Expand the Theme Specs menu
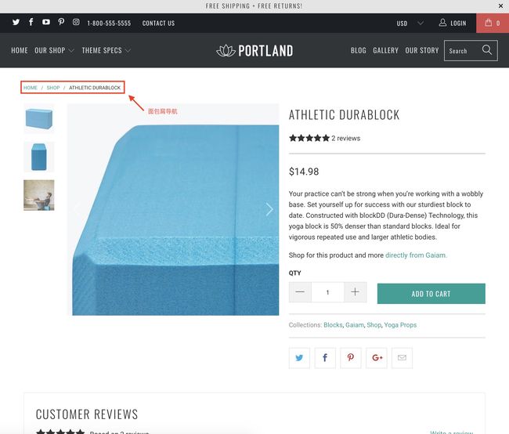Screen dimensions: 509x434 (x=106, y=50)
